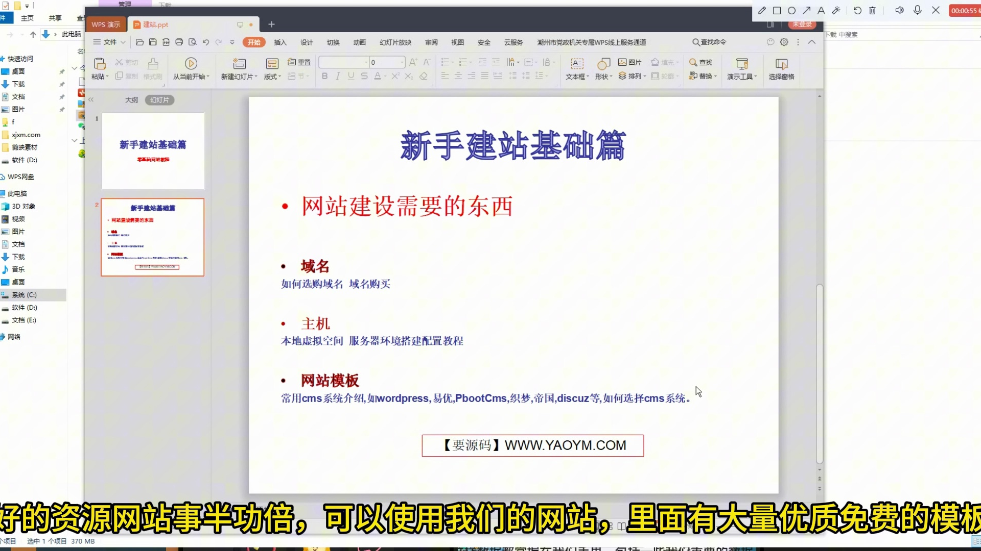
Task: Open the Slide Show (幻灯片放映) tab
Action: click(x=395, y=42)
